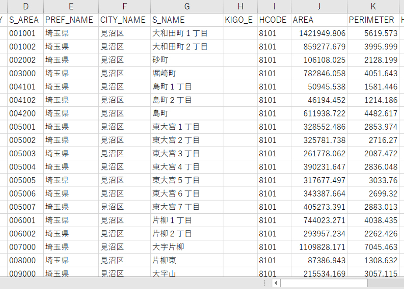The width and height of the screenshot is (404, 289).
Task: Select PERIMETER value 3033.76
Action: point(373,180)
